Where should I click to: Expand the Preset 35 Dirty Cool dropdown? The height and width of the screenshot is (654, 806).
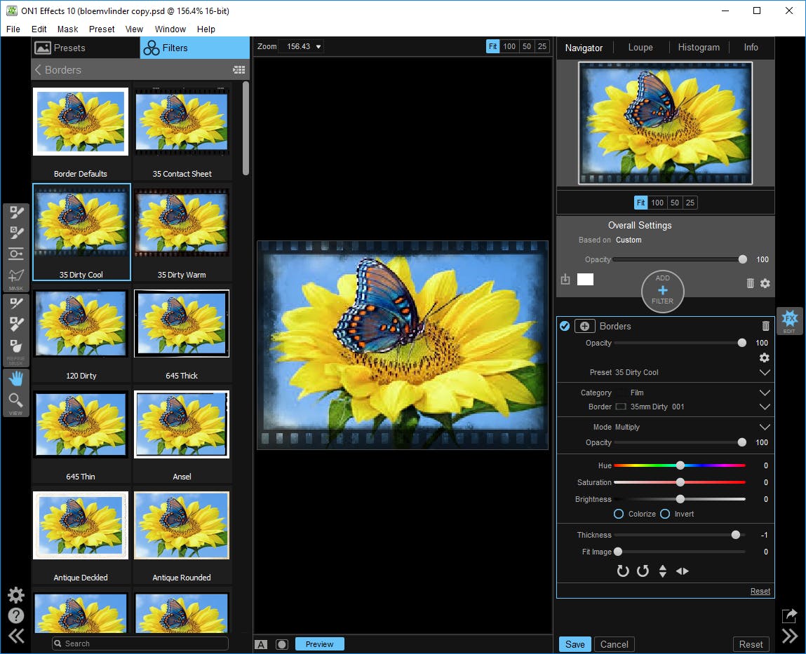tap(765, 372)
